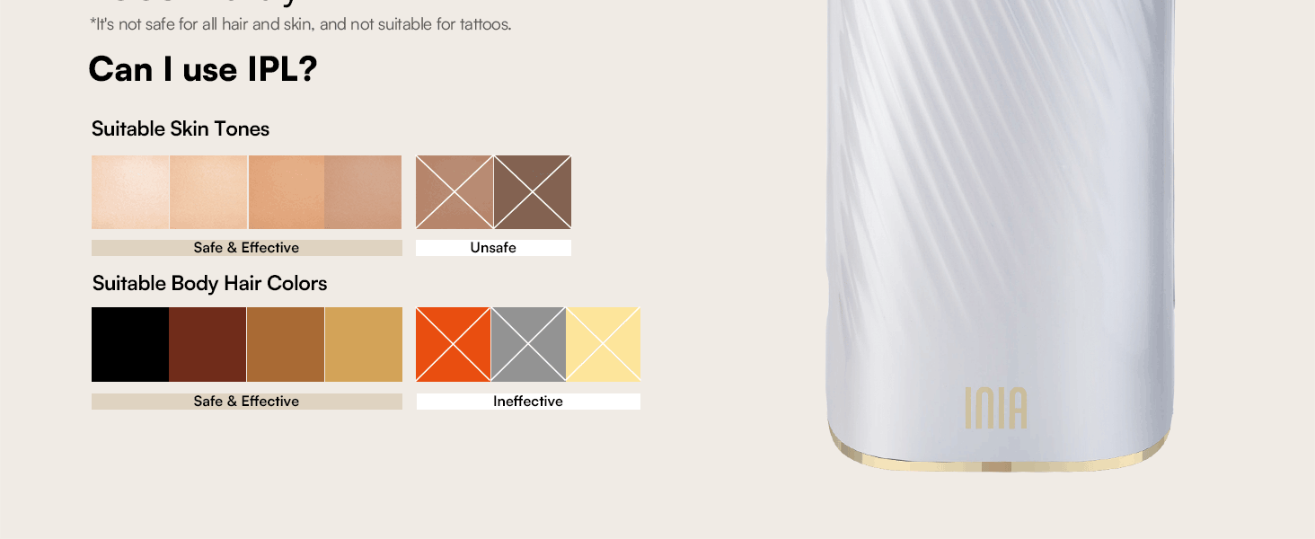Click the dark blonde hair color swatch

364,345
